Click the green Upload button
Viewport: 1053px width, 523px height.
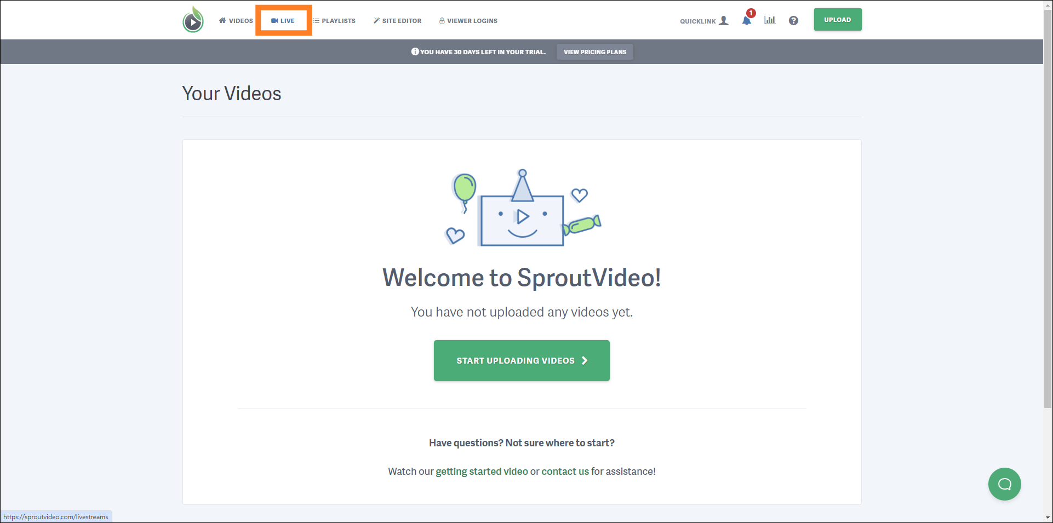[838, 20]
